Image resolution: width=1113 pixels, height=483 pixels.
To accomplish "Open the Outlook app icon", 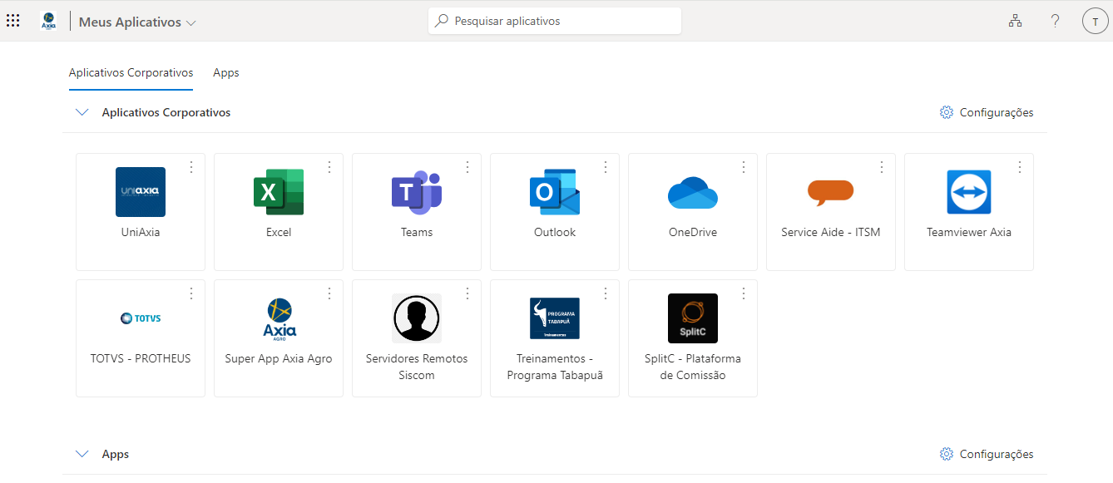I will click(555, 192).
